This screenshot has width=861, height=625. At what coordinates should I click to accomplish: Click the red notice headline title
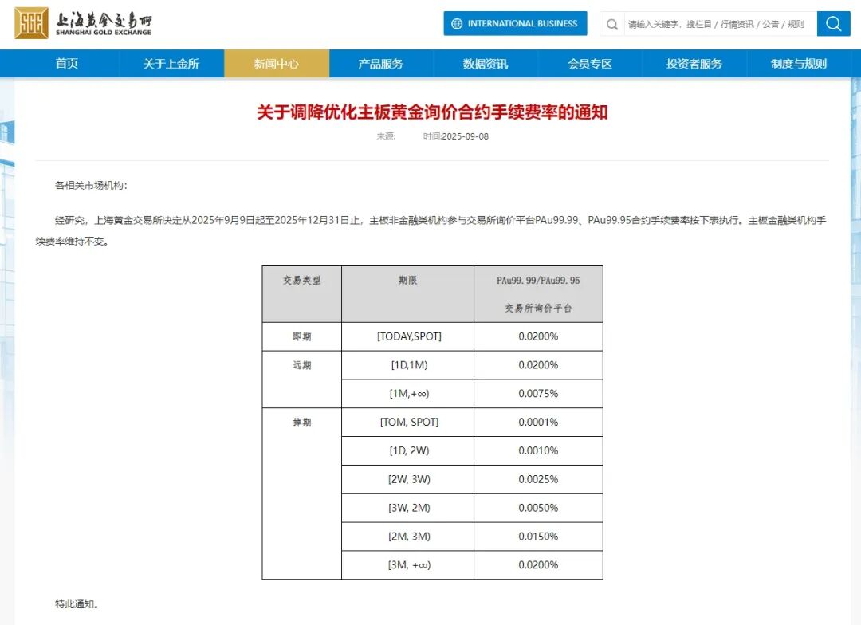(x=432, y=112)
